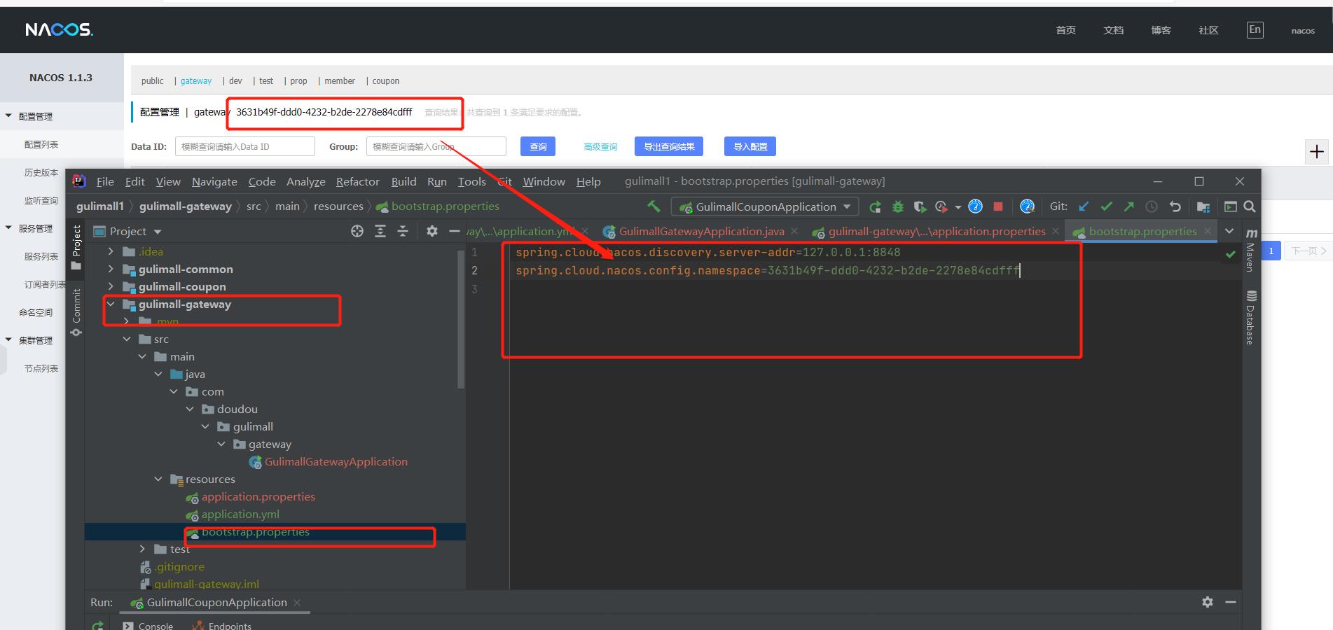Click Nacos plus icon to add config
This screenshot has width=1333, height=630.
point(1317,151)
